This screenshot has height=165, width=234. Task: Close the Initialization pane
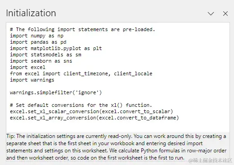pyautogui.click(x=225, y=14)
